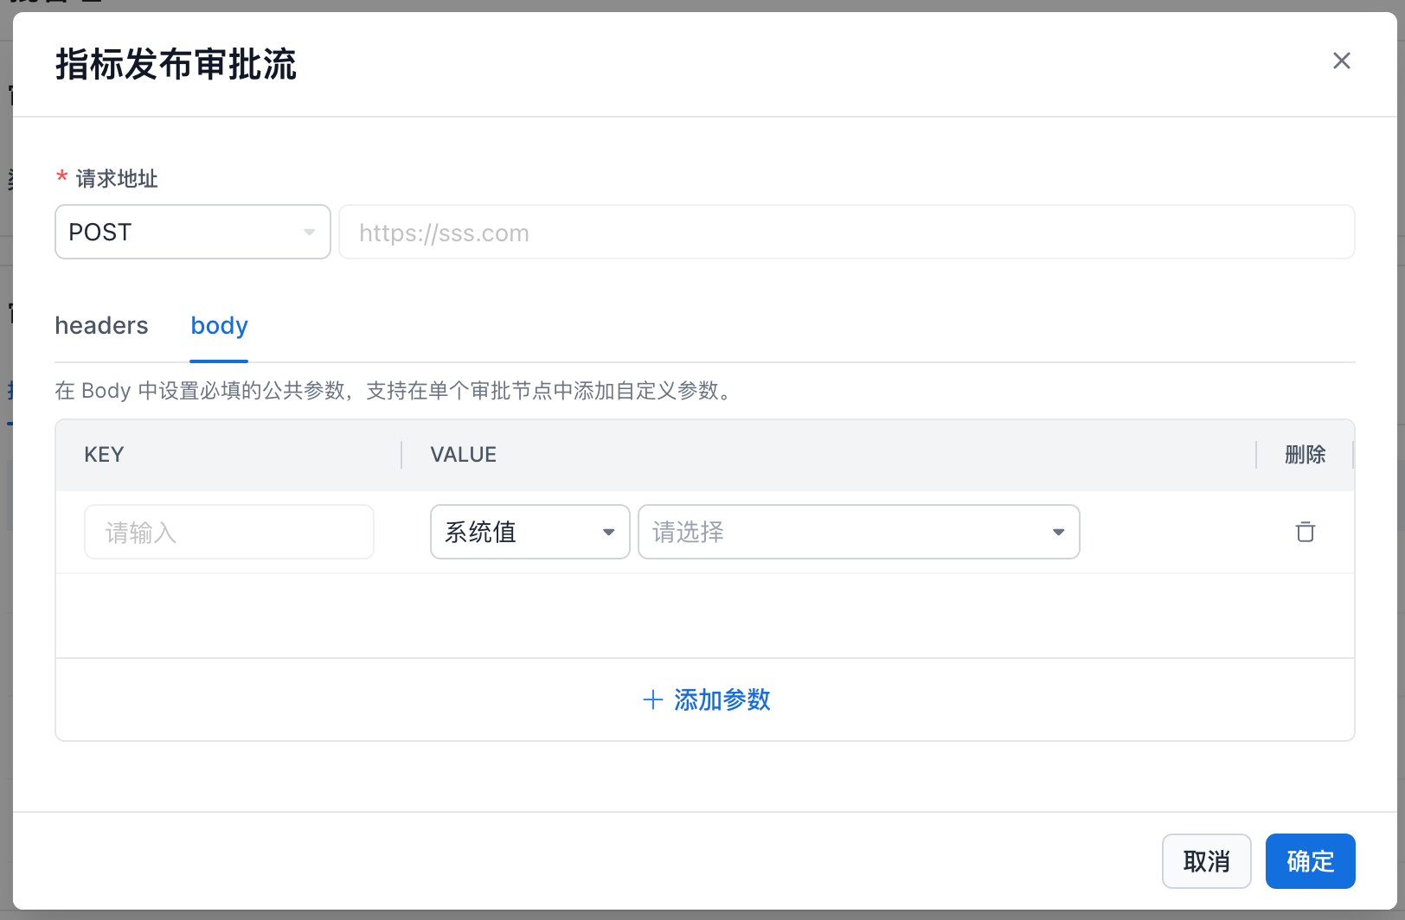1405x920 pixels.
Task: Expand the 系统值 value type dropdown
Action: (x=529, y=532)
